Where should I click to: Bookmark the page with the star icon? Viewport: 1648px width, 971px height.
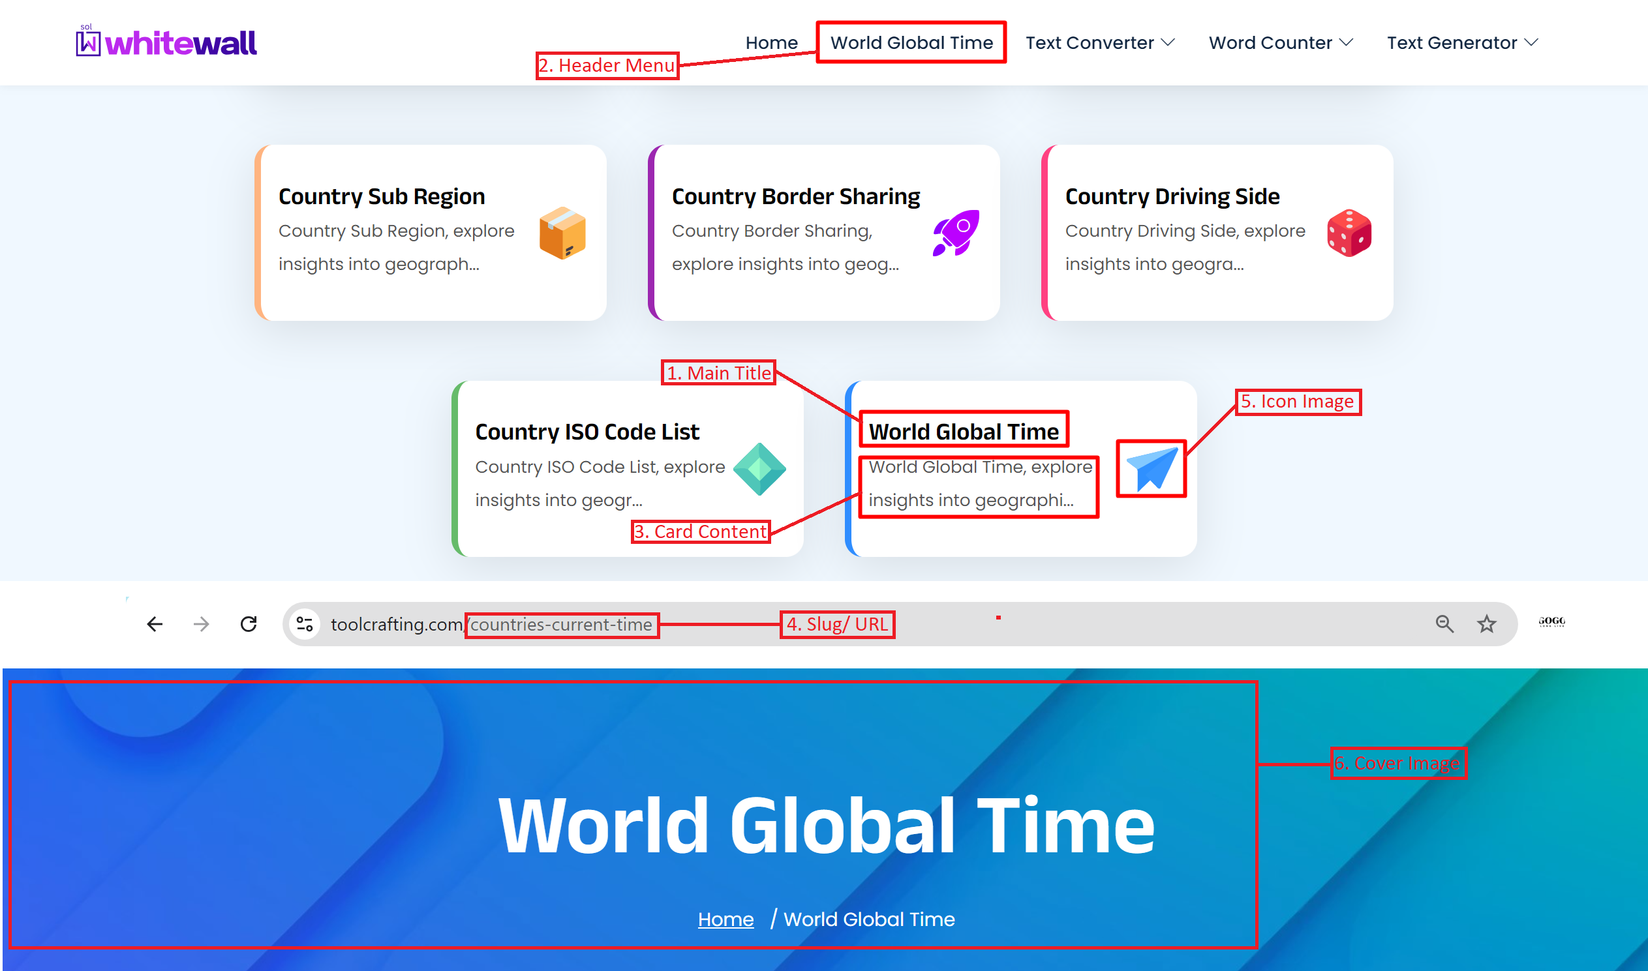[x=1486, y=624]
